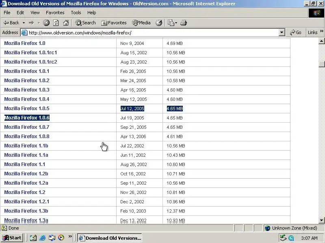Open the Favorites toolbar button
Screen dimensions: 325x243
(114, 23)
